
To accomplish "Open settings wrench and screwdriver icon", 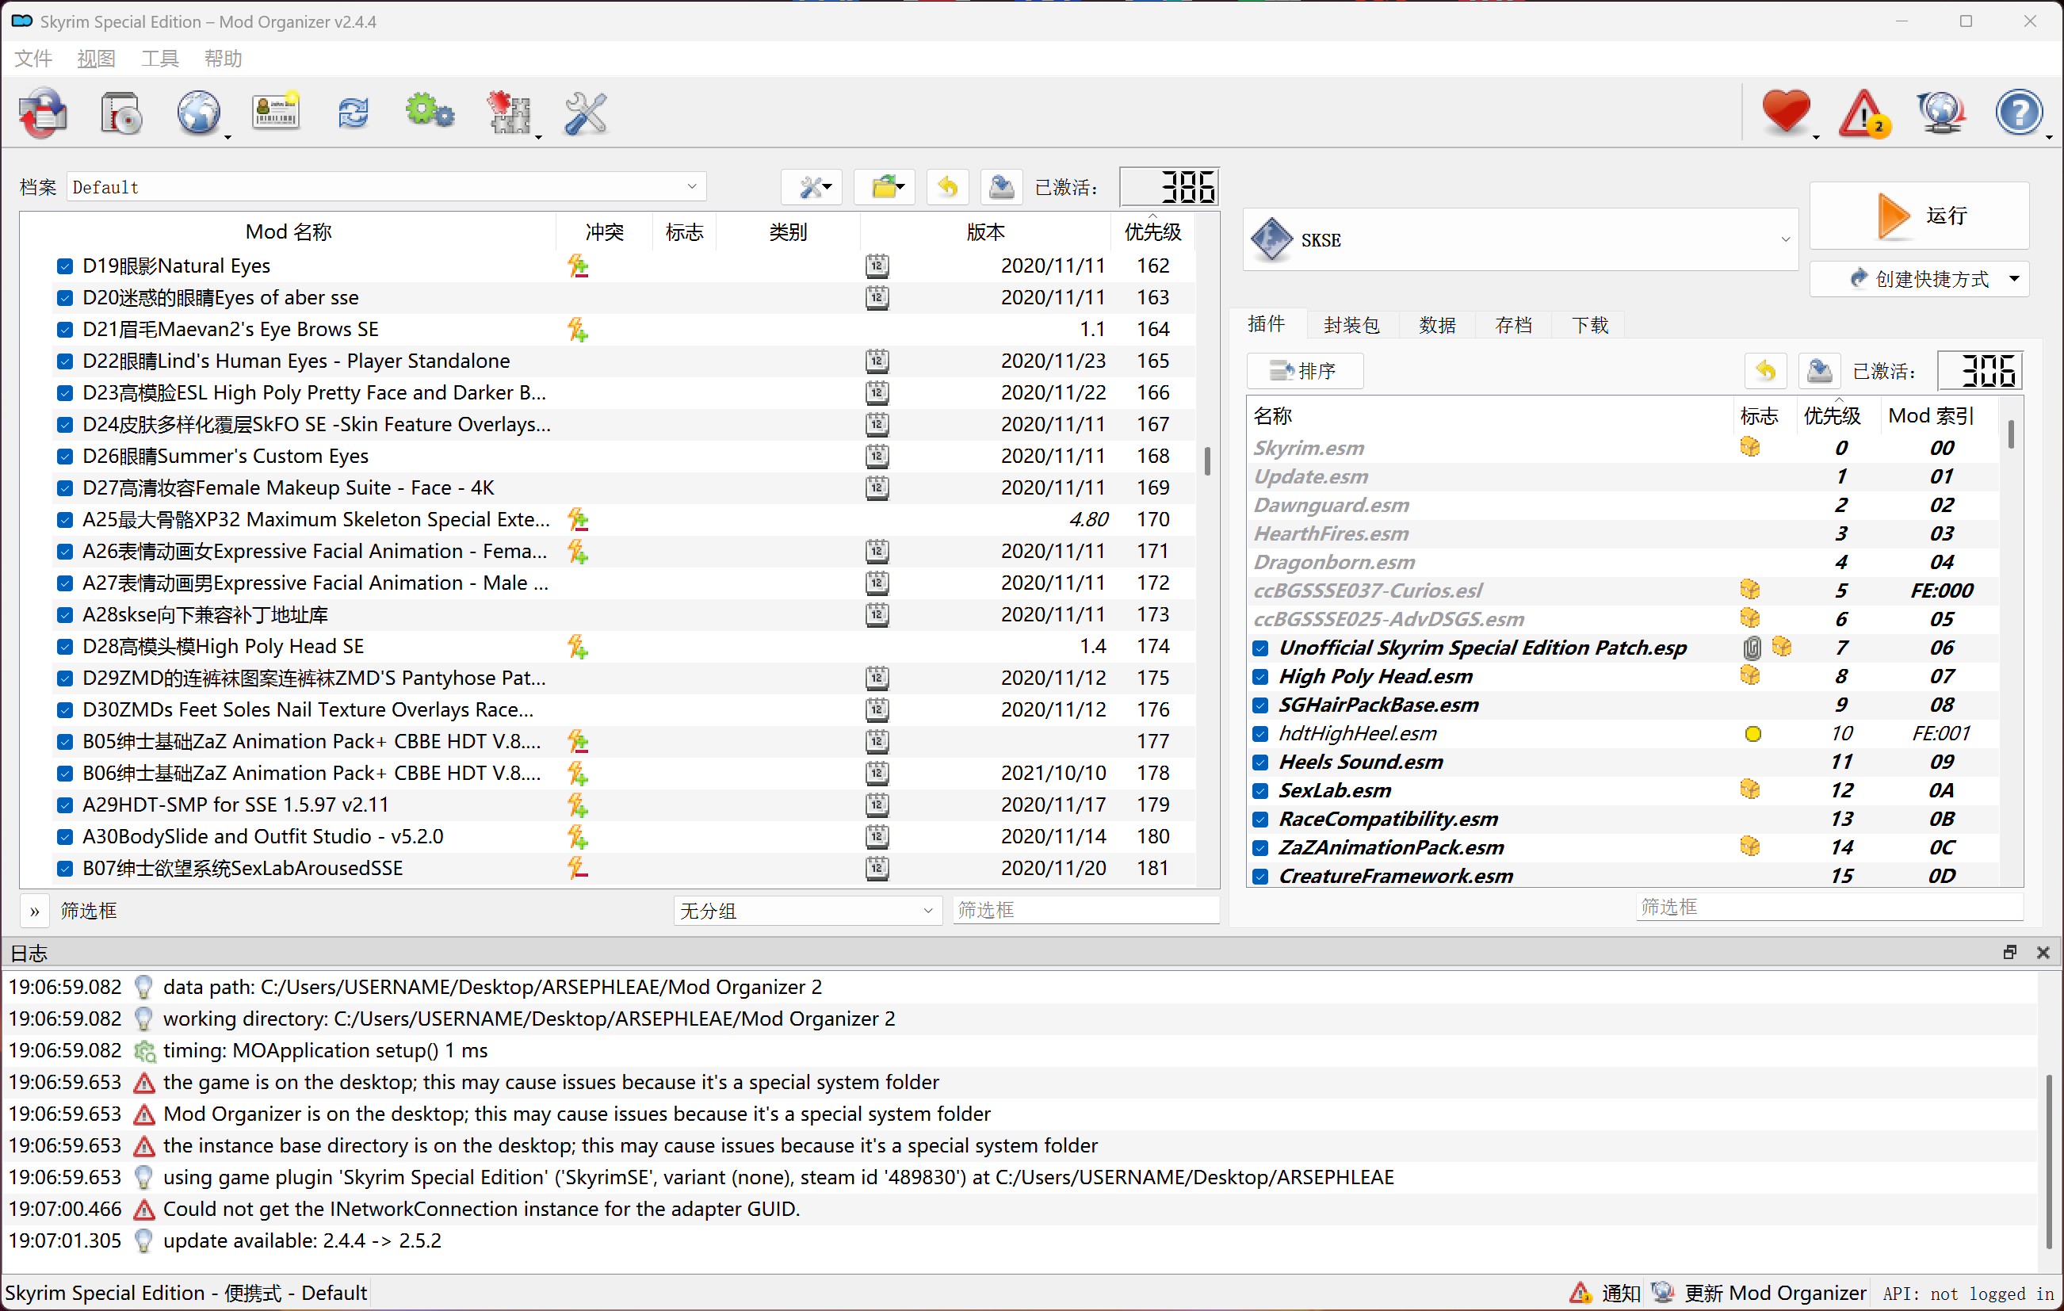I will tap(587, 113).
